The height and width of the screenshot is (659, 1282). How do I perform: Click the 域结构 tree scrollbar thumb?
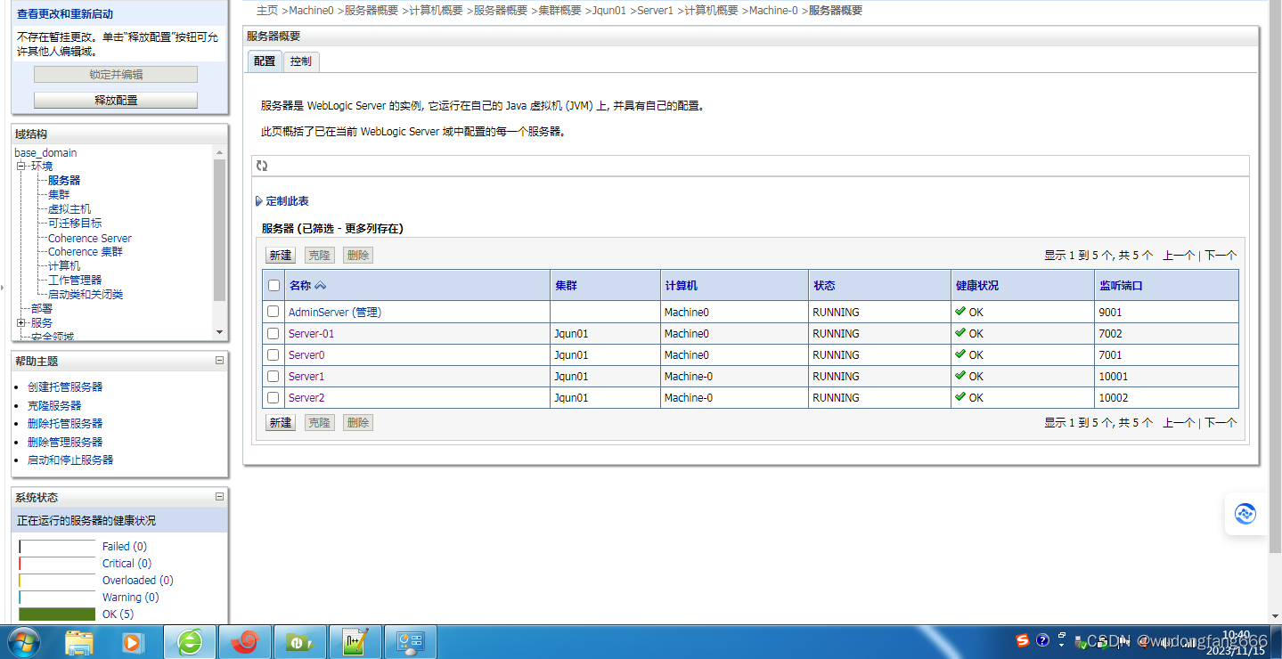pos(220,230)
